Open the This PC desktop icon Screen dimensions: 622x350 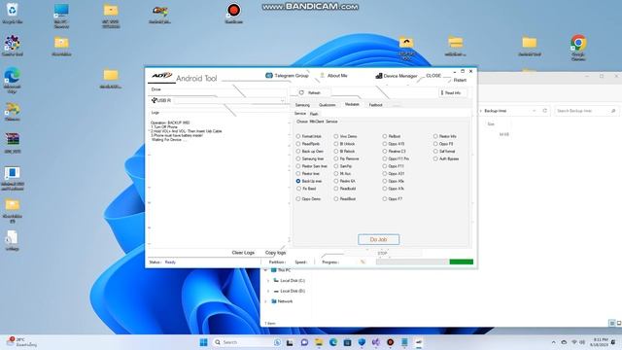[61, 16]
